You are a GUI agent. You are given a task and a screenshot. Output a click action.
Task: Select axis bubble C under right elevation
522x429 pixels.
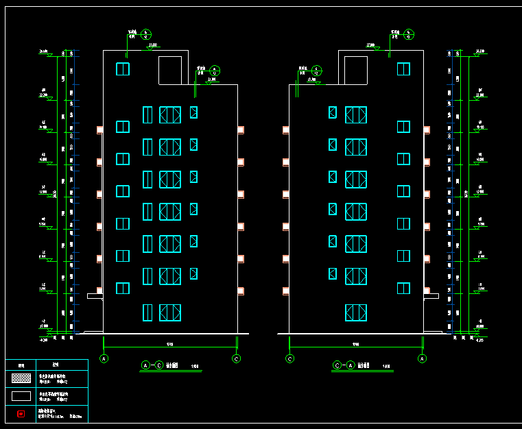[290, 358]
